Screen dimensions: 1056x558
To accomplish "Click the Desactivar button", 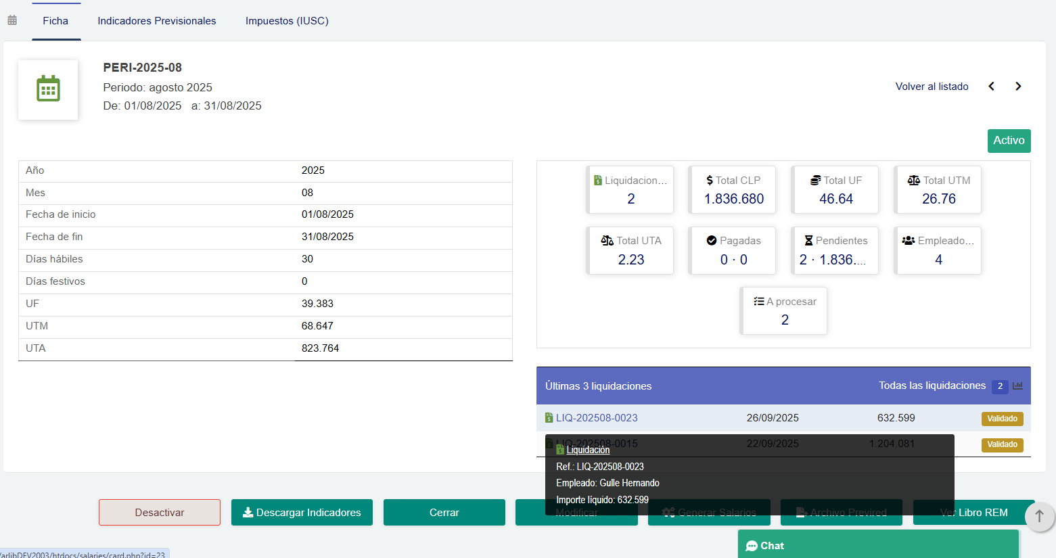I will pyautogui.click(x=160, y=513).
